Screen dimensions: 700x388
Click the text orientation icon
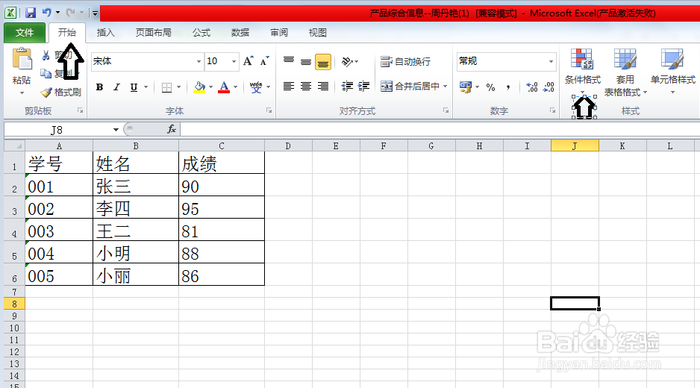click(347, 61)
